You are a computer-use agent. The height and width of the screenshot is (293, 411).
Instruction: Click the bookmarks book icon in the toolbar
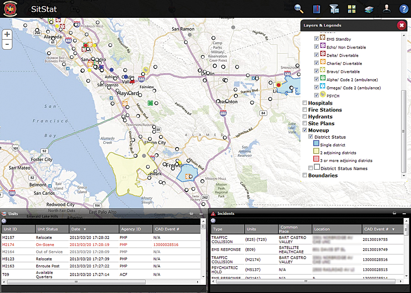click(x=316, y=9)
